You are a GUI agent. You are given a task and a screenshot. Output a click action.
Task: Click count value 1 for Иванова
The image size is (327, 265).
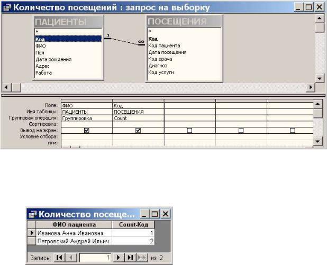click(133, 233)
